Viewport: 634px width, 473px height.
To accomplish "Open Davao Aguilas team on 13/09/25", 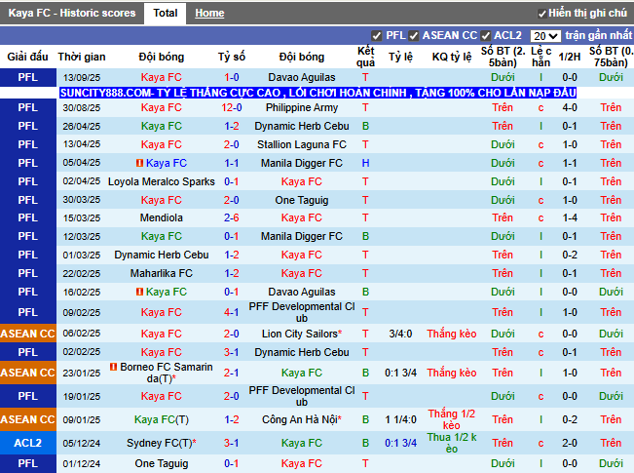I will coord(302,77).
